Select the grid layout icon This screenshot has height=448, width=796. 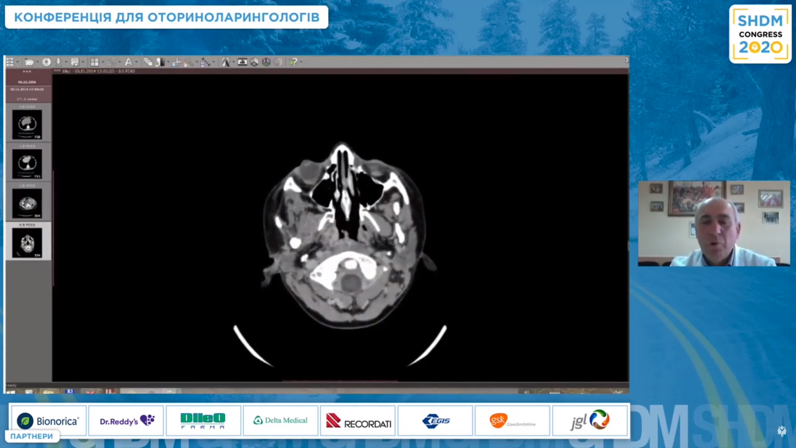(x=95, y=62)
